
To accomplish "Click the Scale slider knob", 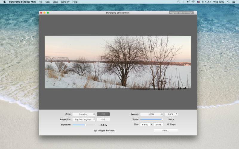I will click(x=162, y=119).
